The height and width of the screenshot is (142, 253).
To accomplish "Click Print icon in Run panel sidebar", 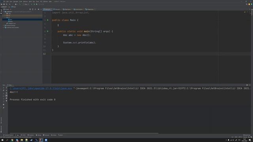I will (x=6, y=98).
